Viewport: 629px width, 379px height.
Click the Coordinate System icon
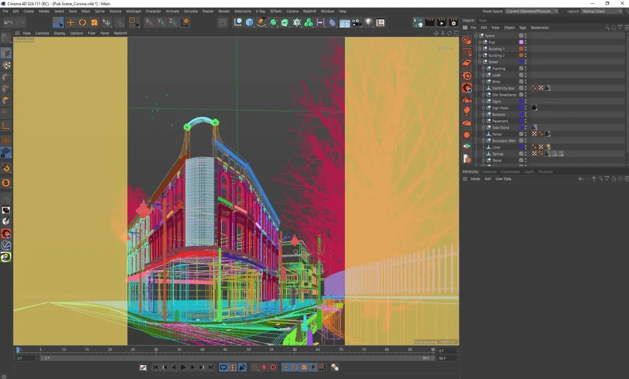click(184, 22)
